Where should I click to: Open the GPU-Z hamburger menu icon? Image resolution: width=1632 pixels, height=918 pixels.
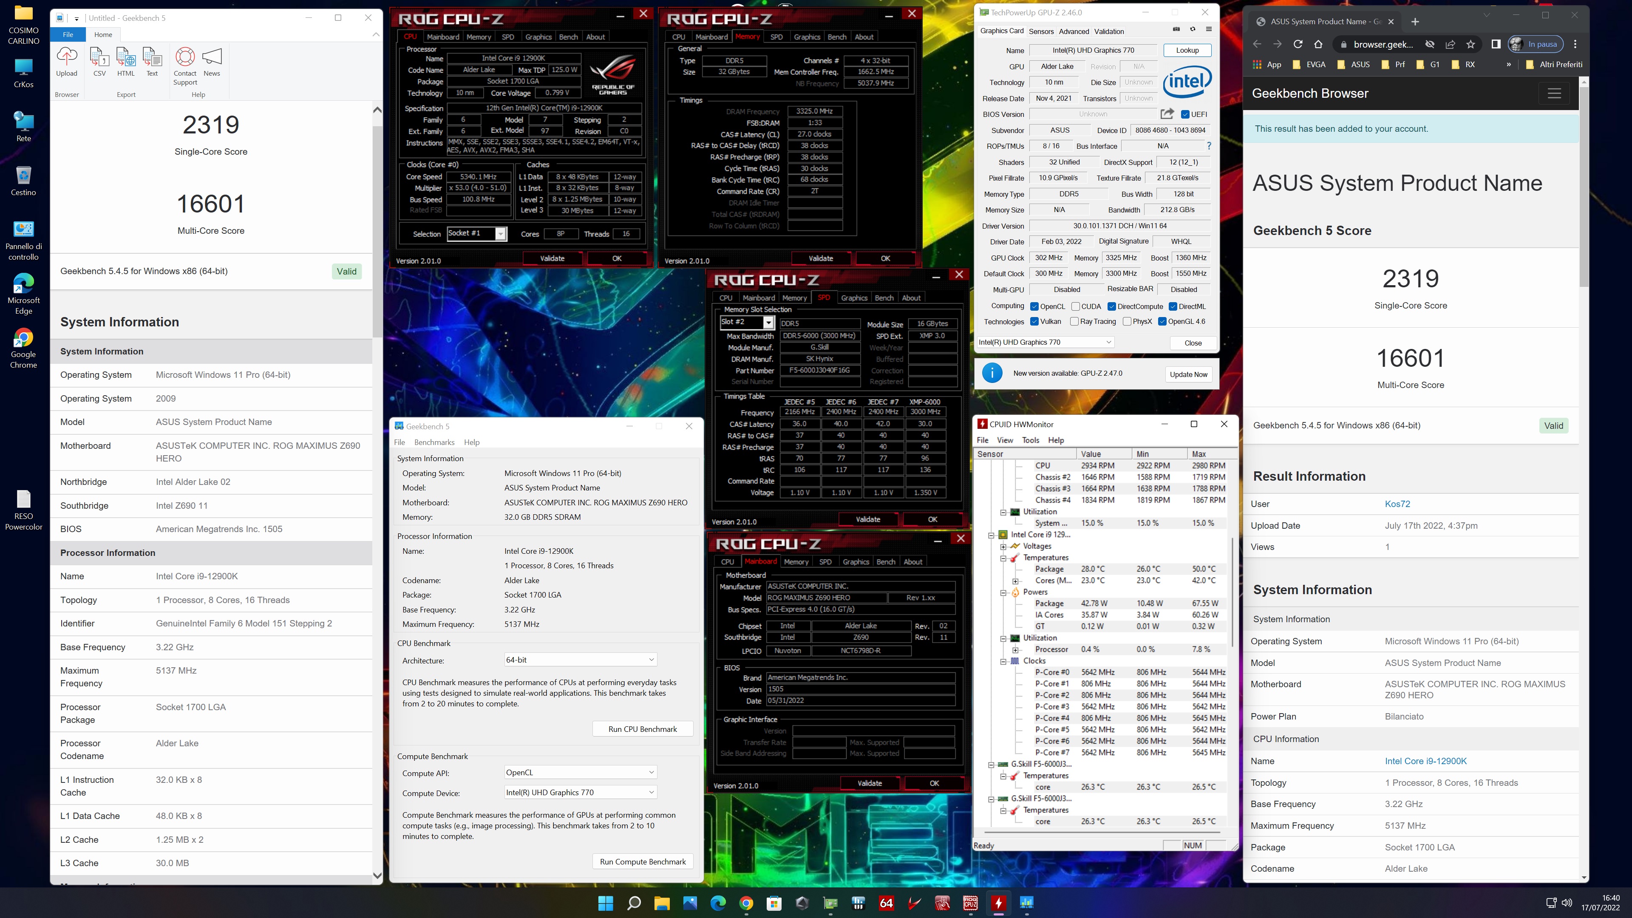click(1208, 29)
